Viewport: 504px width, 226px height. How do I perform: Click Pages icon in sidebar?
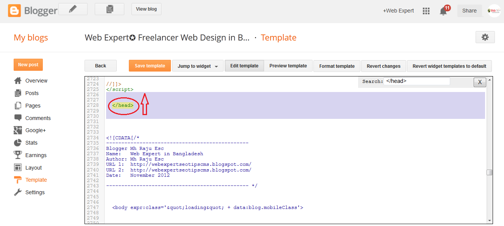[18, 106]
